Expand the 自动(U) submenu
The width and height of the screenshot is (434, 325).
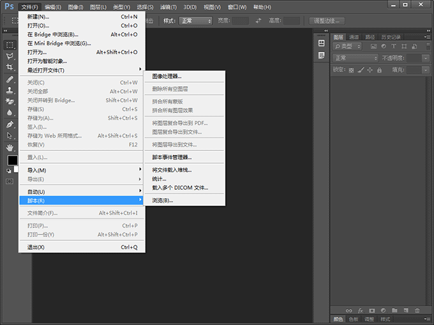click(82, 192)
